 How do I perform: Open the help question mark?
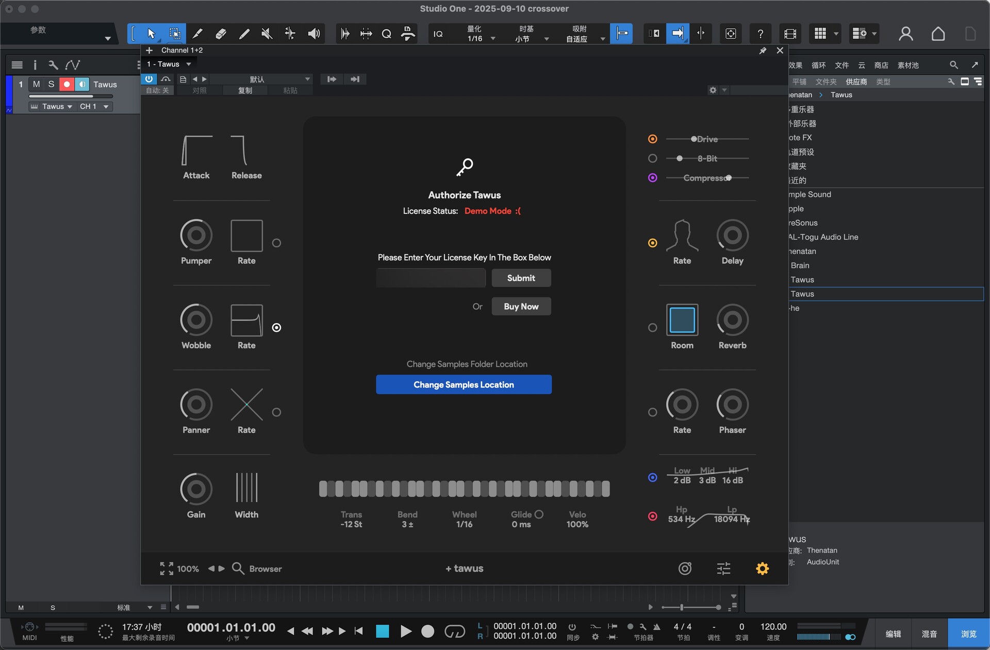[x=760, y=34]
